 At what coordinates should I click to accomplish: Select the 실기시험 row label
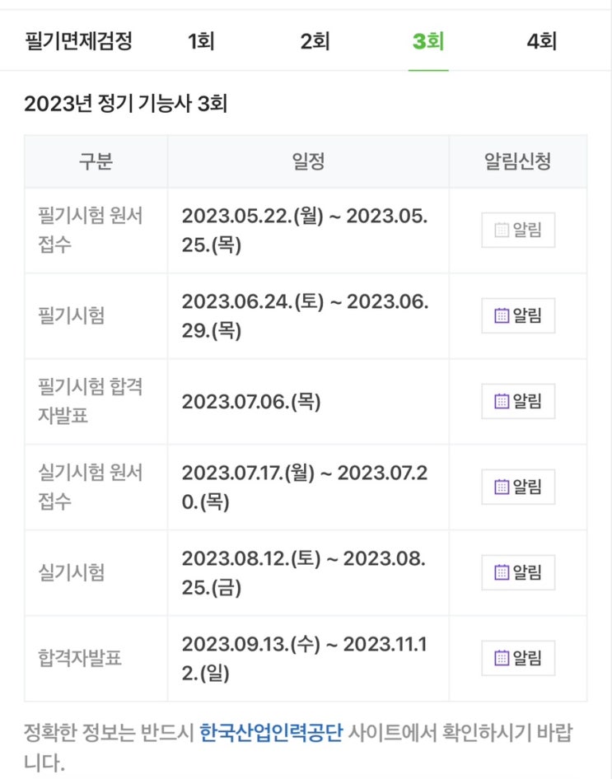coord(72,572)
